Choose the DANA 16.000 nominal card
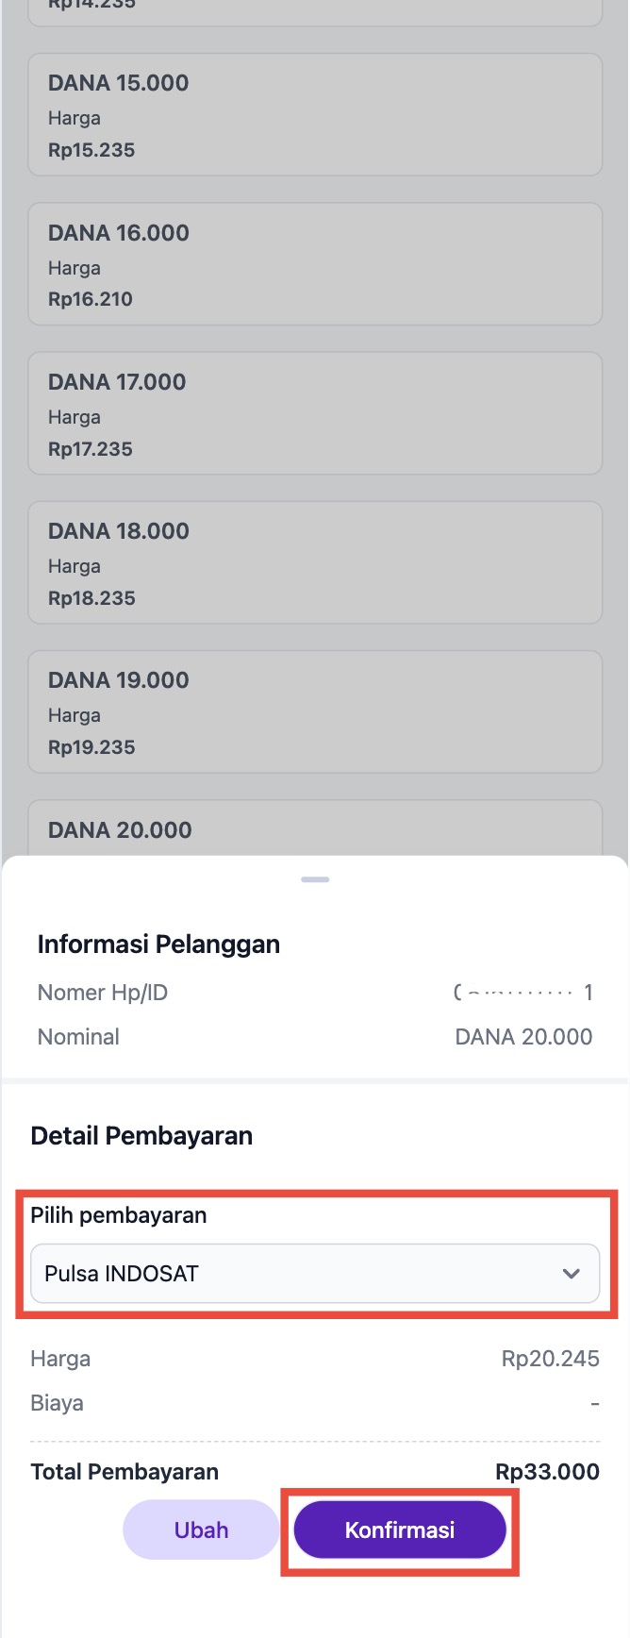The width and height of the screenshot is (630, 1638). point(315,264)
